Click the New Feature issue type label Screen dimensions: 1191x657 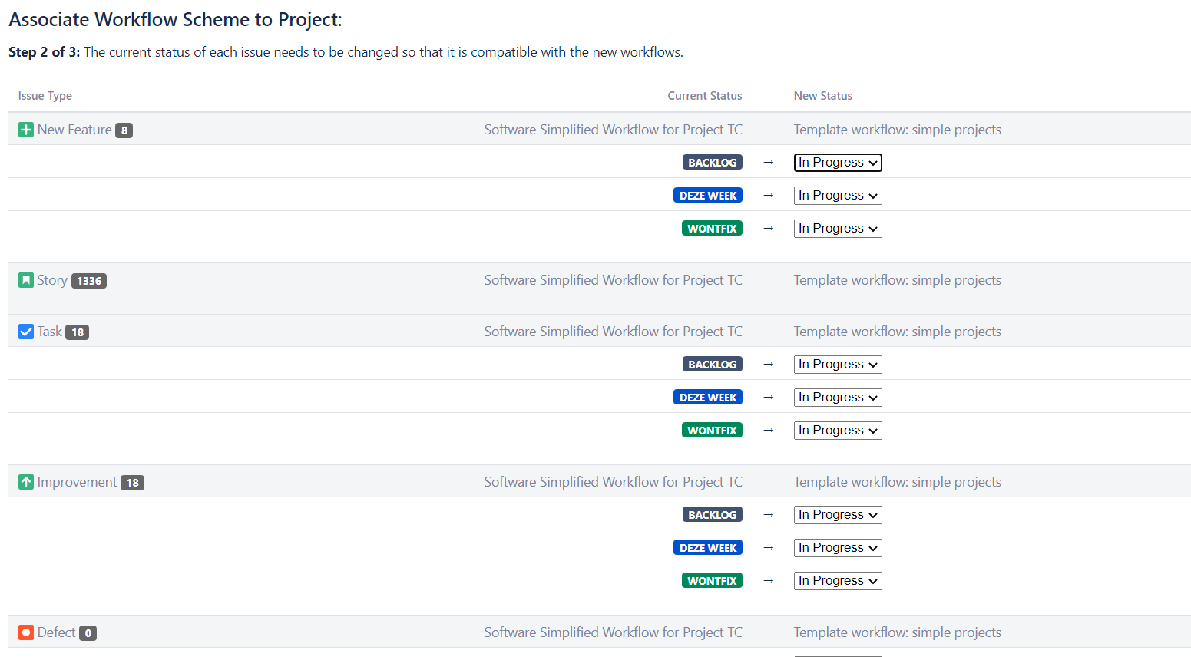tap(74, 130)
